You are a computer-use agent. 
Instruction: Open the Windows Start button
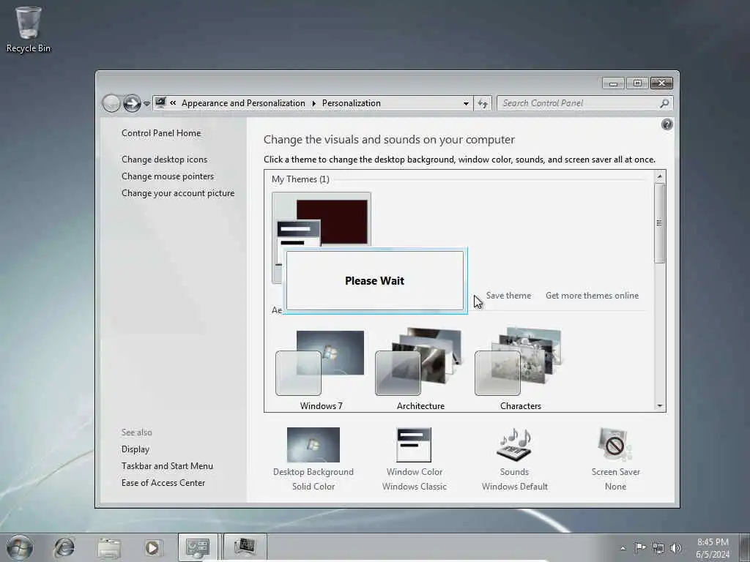pyautogui.click(x=20, y=547)
